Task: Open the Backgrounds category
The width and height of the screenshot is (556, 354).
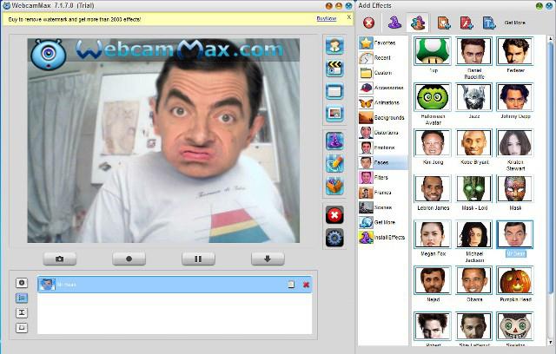Action: 383,117
